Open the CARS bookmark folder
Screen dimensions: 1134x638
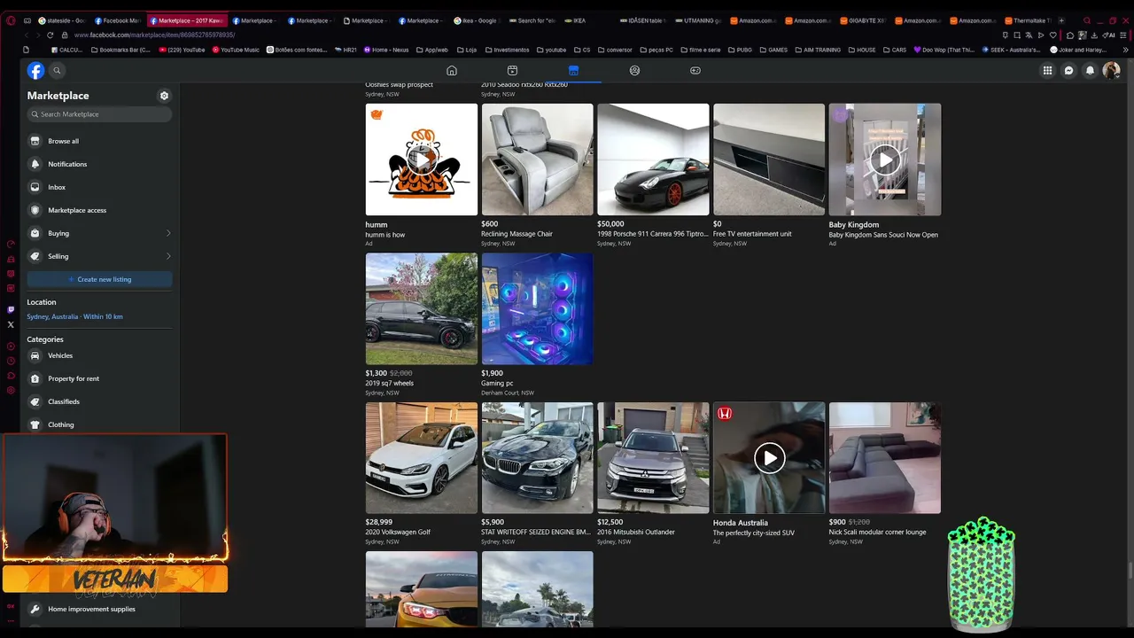pyautogui.click(x=894, y=50)
